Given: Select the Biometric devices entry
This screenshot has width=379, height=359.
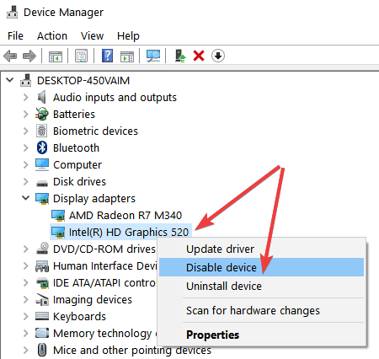Looking at the screenshot, I should click(x=95, y=131).
